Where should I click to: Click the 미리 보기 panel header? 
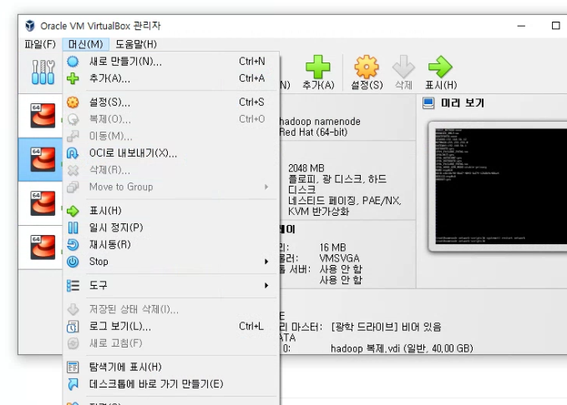tap(462, 103)
